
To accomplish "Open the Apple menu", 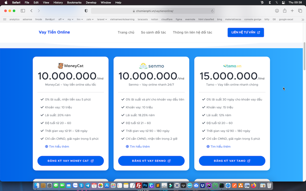I will 6,3.
